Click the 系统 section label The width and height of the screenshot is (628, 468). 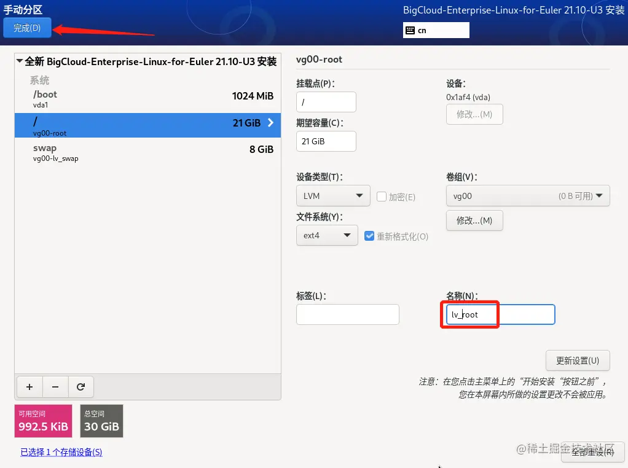40,80
